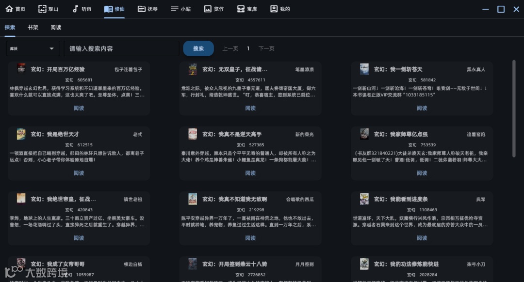Viewport: 524px width, 282px height.
Task: Switch to the 探索 tab
Action: (x=10, y=27)
